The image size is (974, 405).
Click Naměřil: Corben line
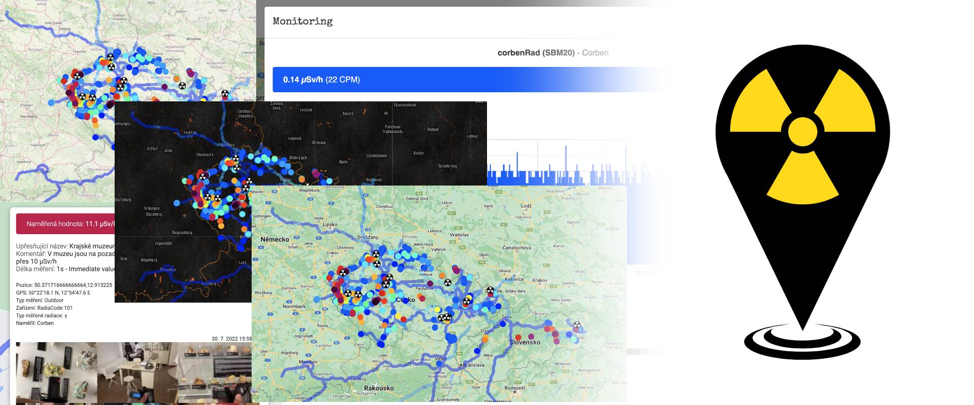[x=35, y=323]
